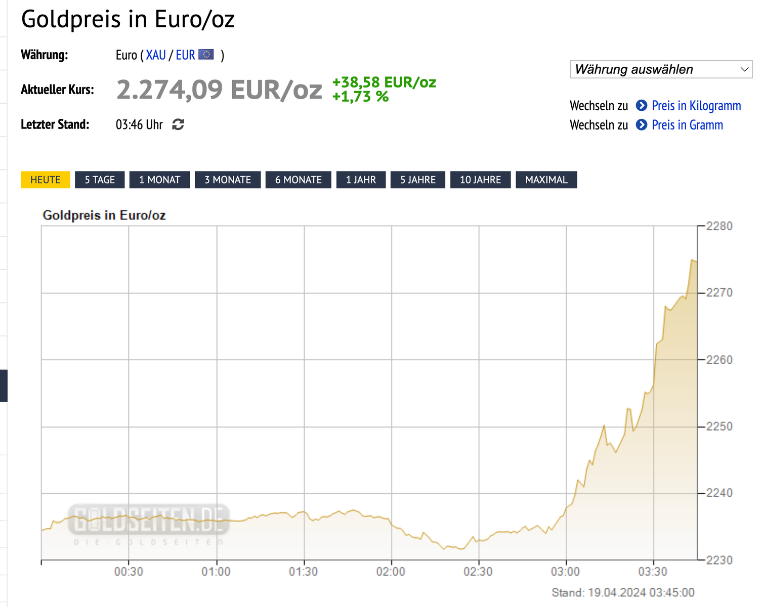Open the Währung auswählen dropdown
The width and height of the screenshot is (764, 607).
(x=661, y=69)
